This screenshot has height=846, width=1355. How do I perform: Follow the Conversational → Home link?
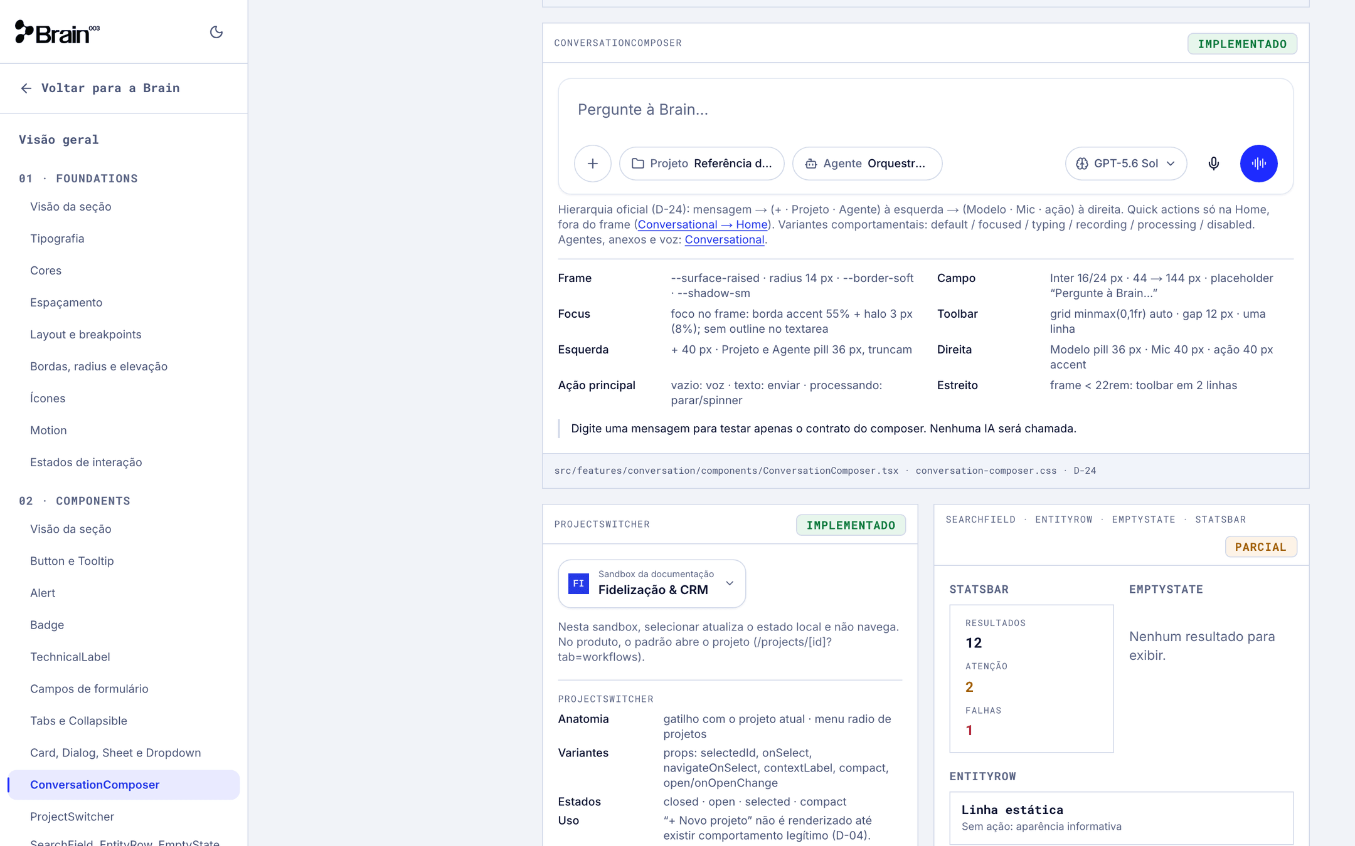(x=703, y=224)
